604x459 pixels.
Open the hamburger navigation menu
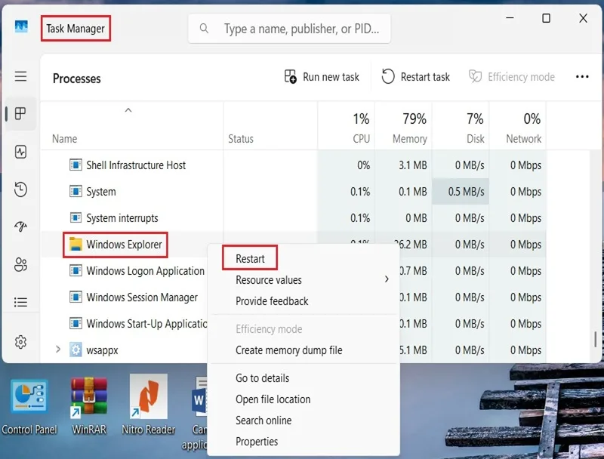21,76
